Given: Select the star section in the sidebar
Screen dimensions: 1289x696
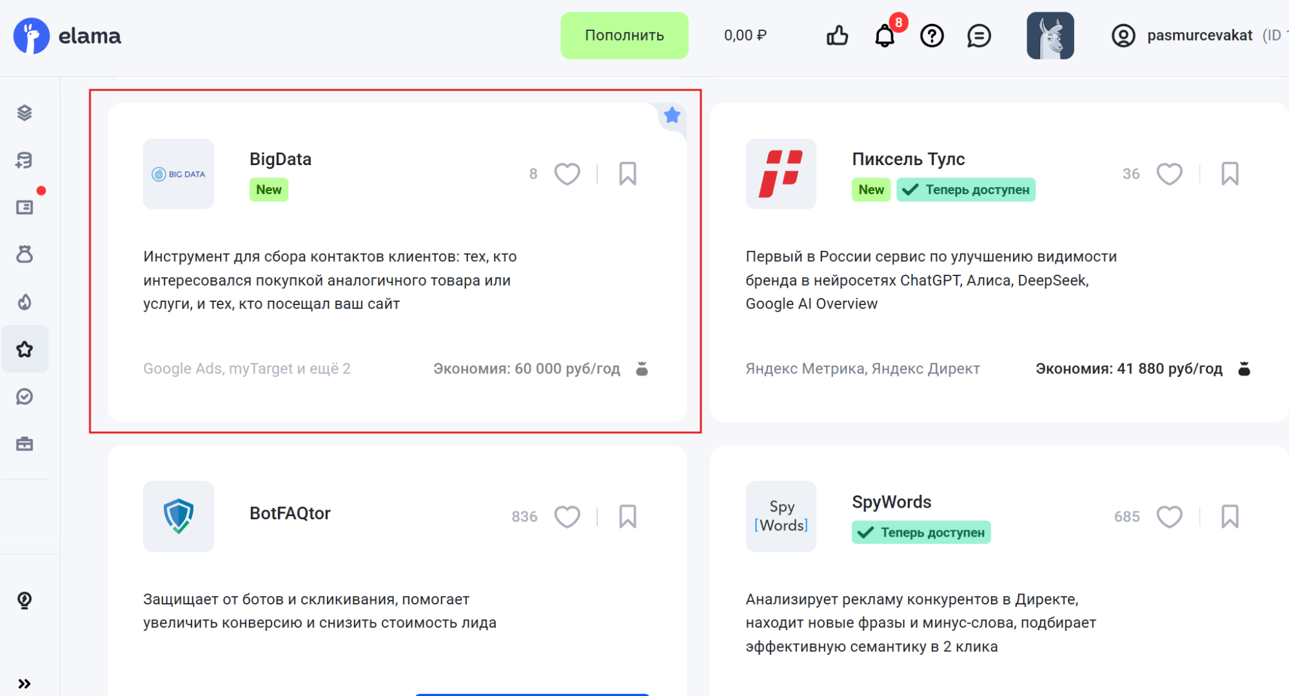Looking at the screenshot, I should (25, 348).
